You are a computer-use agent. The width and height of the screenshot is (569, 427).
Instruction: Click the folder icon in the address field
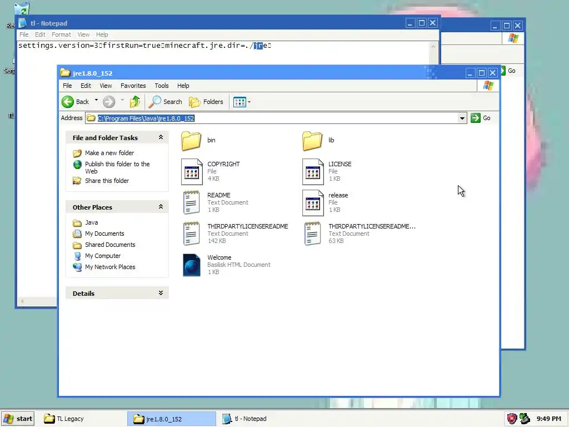(x=91, y=118)
